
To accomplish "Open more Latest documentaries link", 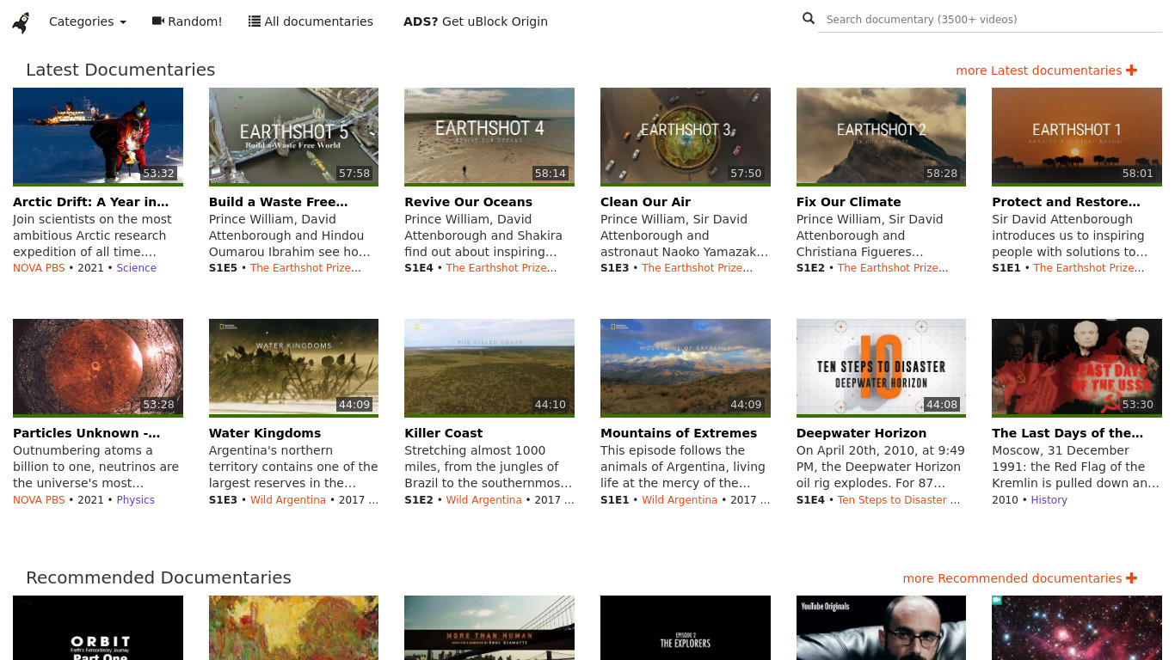I will click(1046, 70).
